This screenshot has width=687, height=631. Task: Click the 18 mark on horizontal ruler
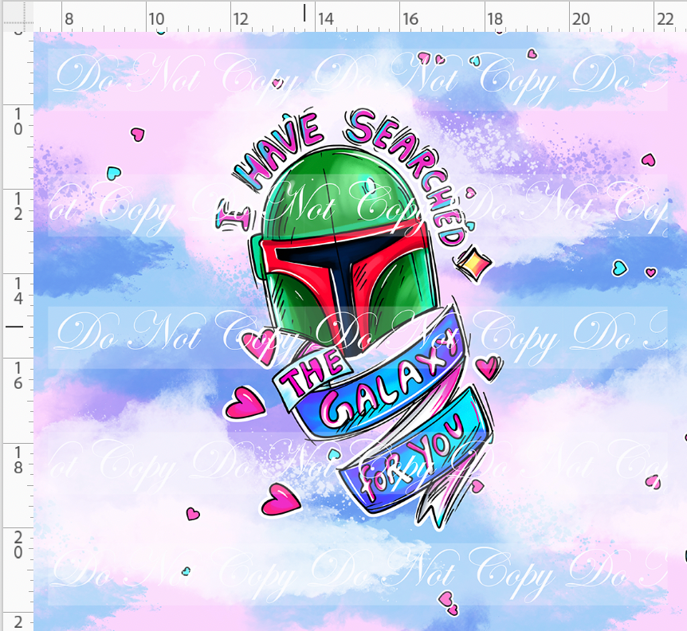coord(495,19)
